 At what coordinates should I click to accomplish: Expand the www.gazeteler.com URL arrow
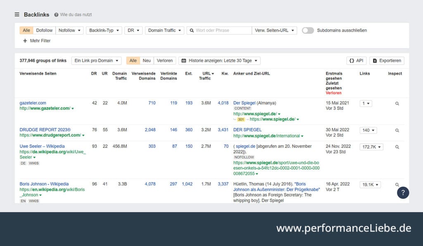(x=73, y=109)
